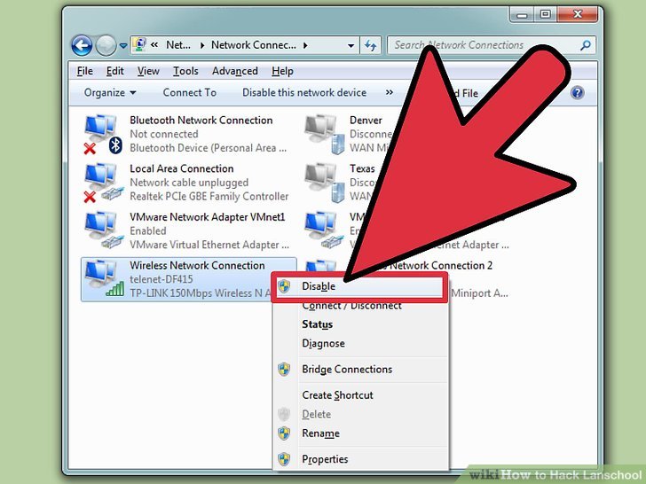646x484 pixels.
Task: Choose Create Shortcut in context menu
Action: tap(337, 395)
